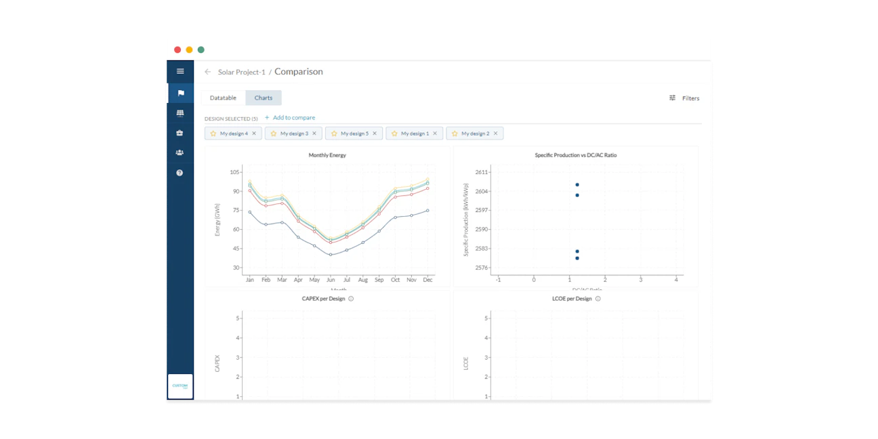Go back using the left arrow icon
This screenshot has height=439, width=878.
point(208,72)
